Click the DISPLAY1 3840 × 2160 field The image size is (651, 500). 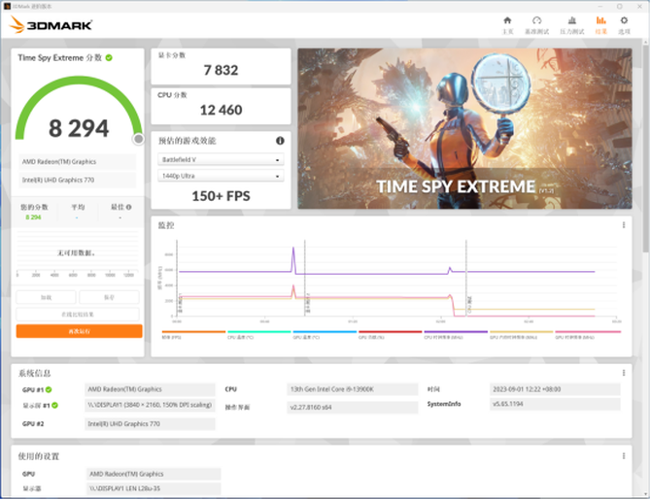click(x=150, y=405)
